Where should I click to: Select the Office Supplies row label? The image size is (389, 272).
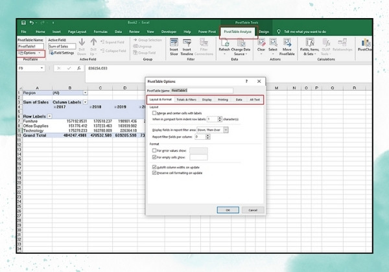click(x=36, y=126)
